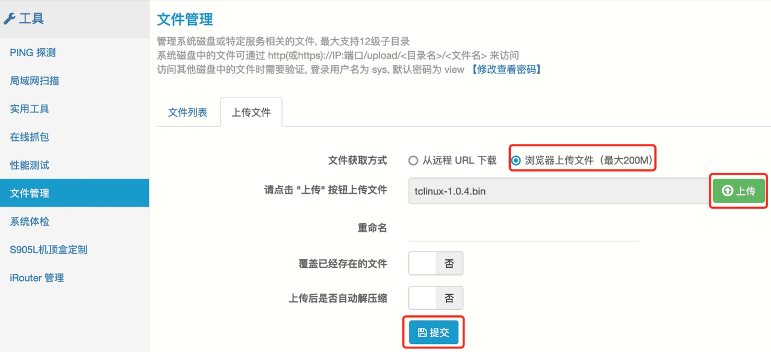Viewport: 771px width, 352px height.
Task: Click into the 重命名 input field
Action: [523, 229]
